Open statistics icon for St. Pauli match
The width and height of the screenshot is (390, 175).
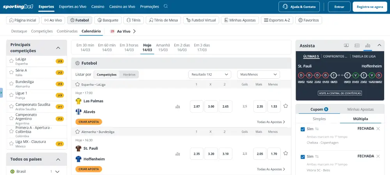(177, 154)
